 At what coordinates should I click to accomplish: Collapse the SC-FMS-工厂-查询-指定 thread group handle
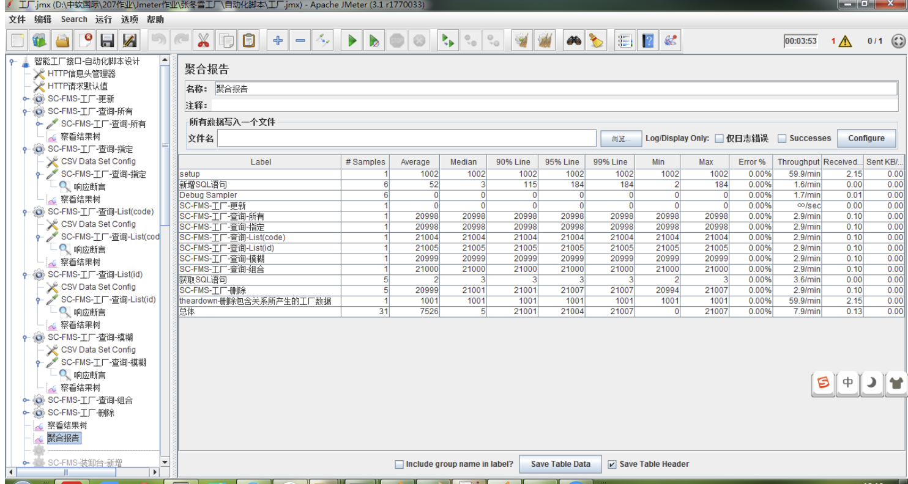pyautogui.click(x=25, y=149)
